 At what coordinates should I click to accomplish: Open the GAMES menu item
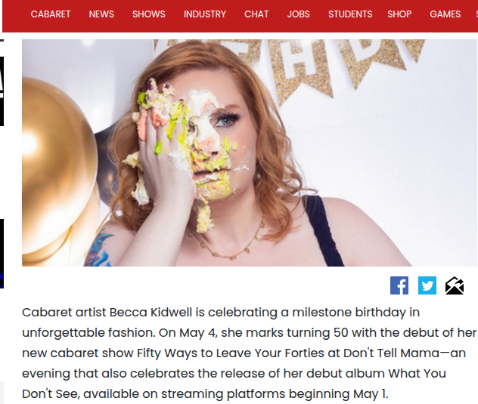point(445,14)
